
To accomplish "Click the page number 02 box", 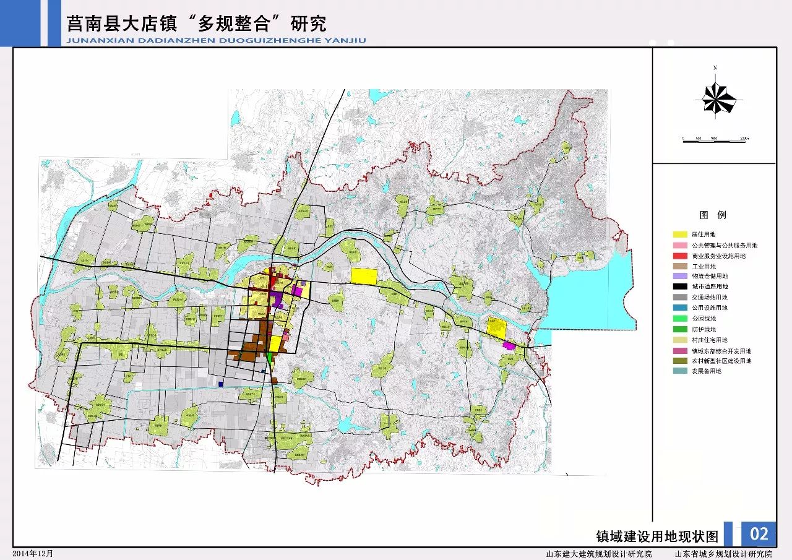I will click(x=759, y=534).
